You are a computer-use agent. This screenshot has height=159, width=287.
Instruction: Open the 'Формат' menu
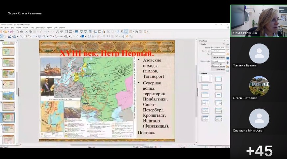click(x=25, y=28)
